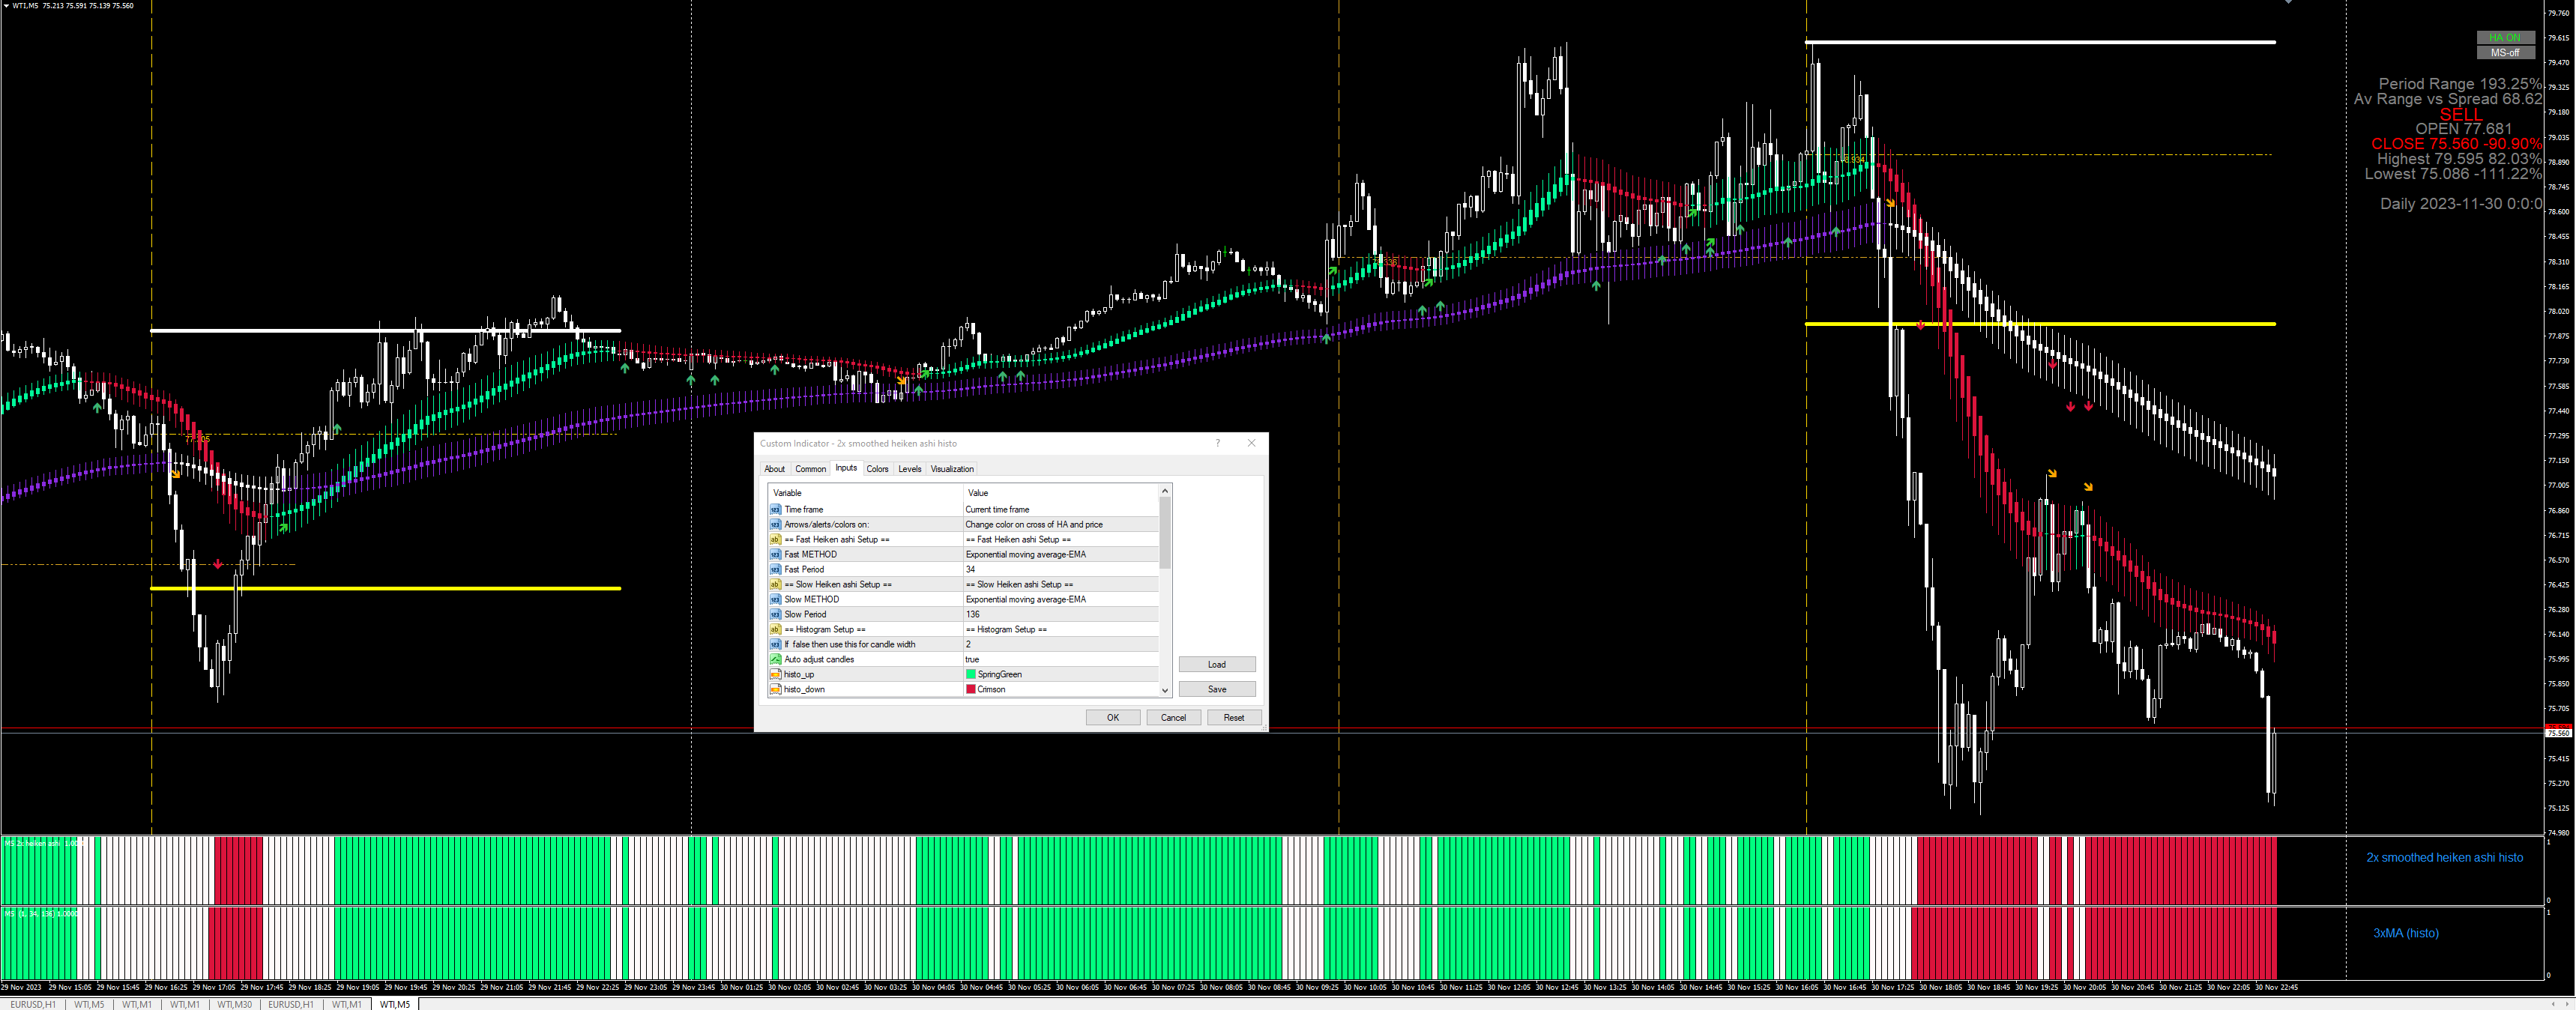Click the dialog help question mark
This screenshot has height=1010, width=2576.
click(1217, 443)
